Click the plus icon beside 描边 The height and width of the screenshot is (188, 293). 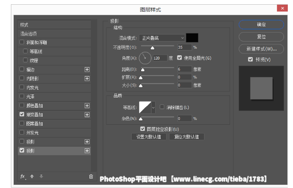pos(87,69)
